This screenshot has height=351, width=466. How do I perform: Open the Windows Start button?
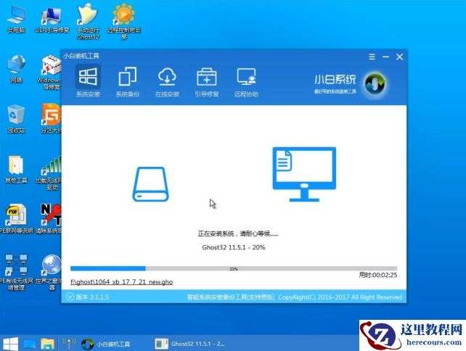coord(11,344)
